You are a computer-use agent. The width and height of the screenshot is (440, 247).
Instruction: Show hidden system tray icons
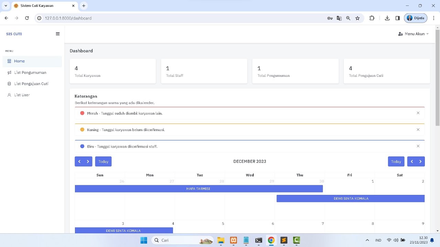(367, 240)
